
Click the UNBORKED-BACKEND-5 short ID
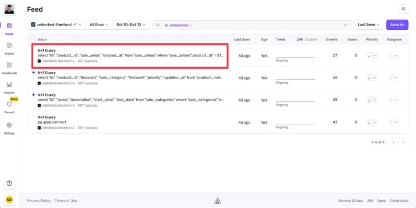click(x=58, y=83)
